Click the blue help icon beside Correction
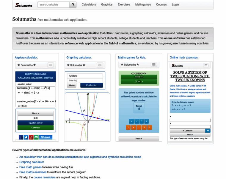This screenshot has height=179, width=226. coord(208,131)
